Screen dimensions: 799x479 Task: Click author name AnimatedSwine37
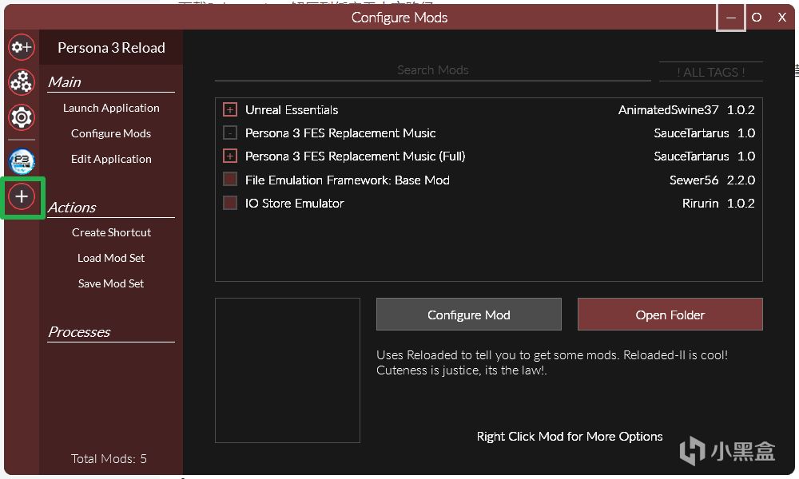(668, 110)
